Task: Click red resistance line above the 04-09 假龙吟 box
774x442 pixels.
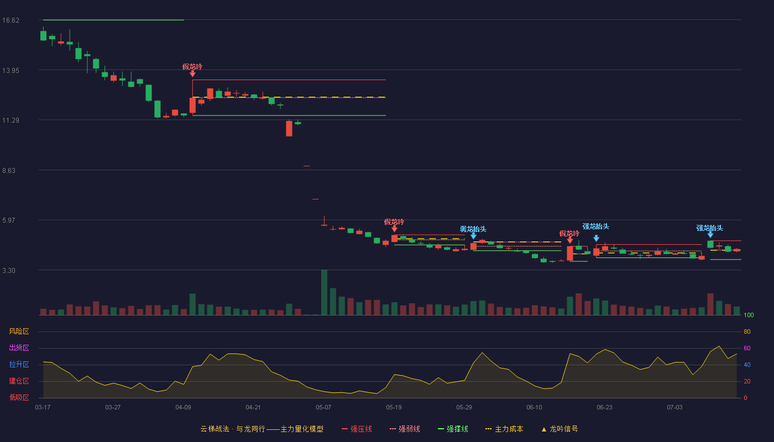Action: [289, 80]
